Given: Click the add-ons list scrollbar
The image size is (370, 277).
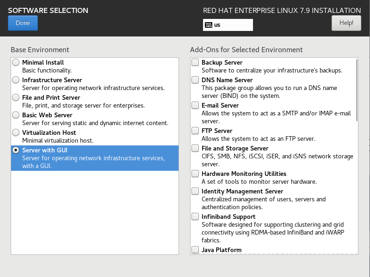Looking at the screenshot, I should click(357, 90).
